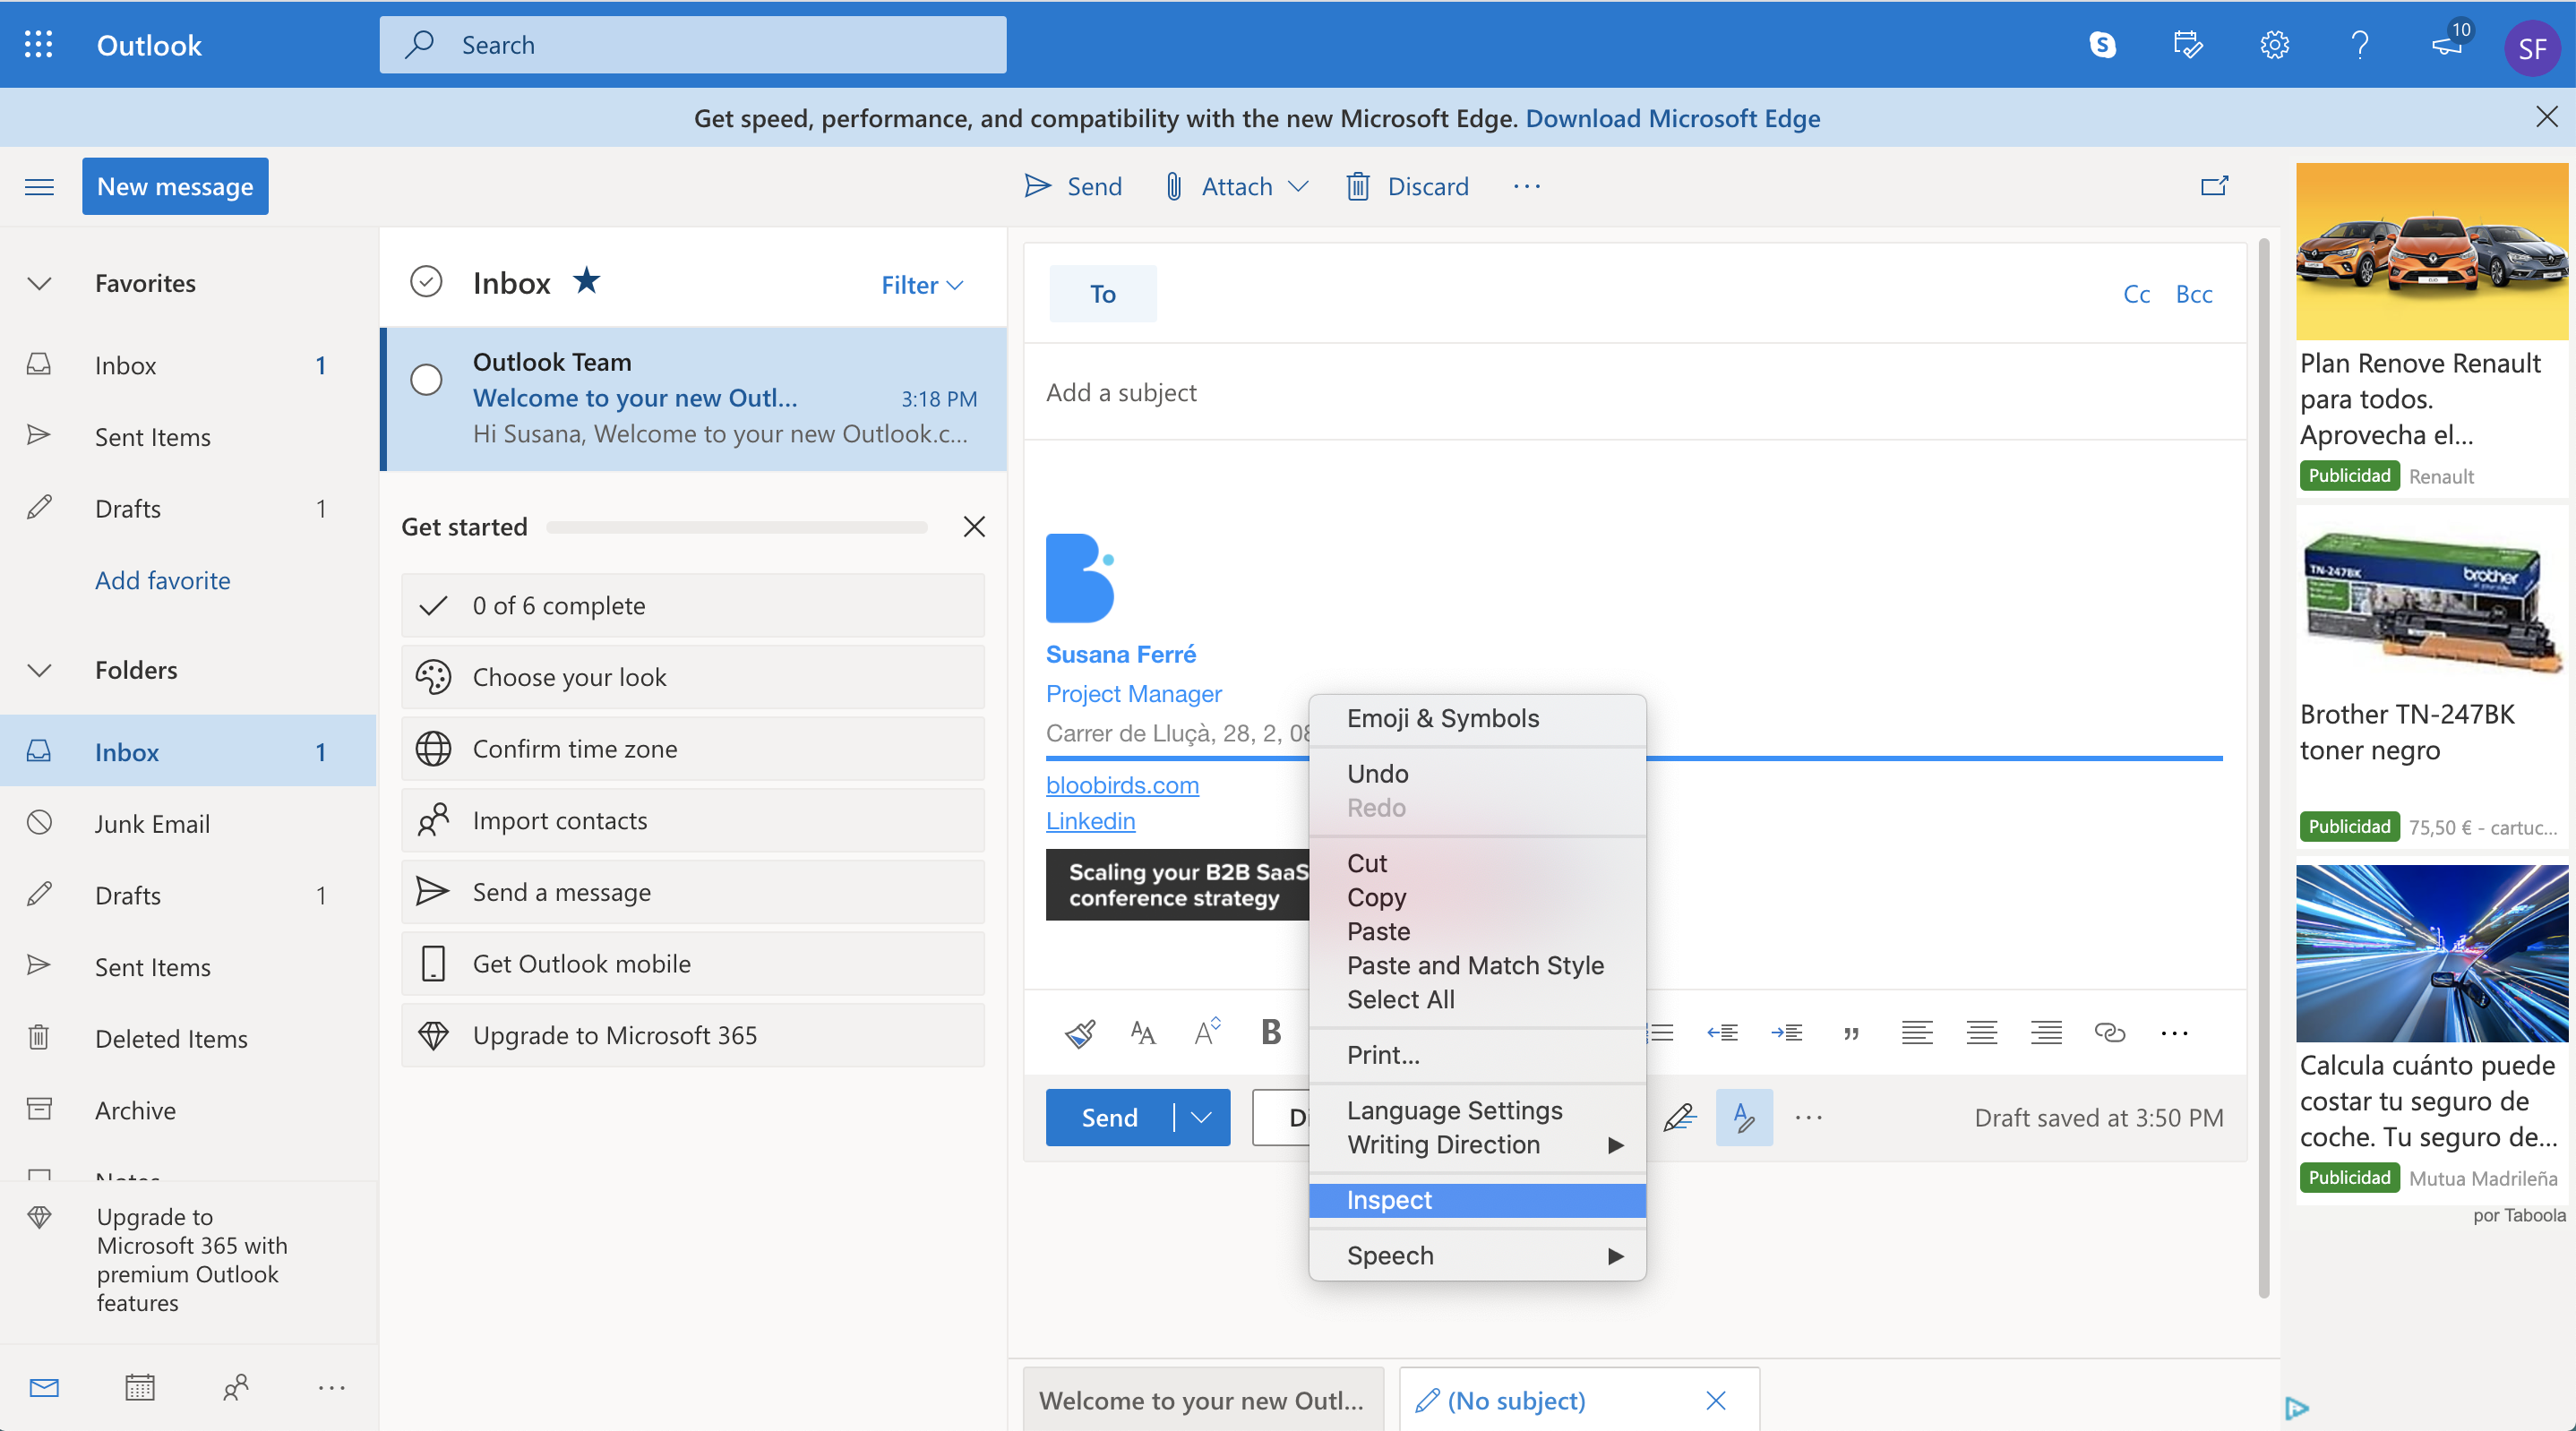Choose Inspect in context menu
Viewport: 2576px width, 1431px height.
[x=1477, y=1200]
